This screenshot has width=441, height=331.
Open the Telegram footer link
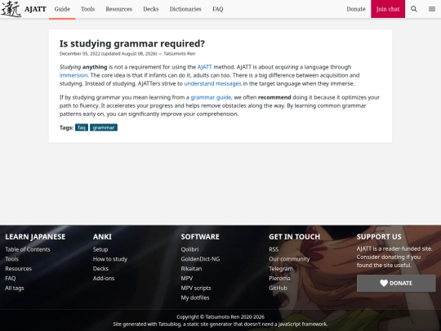coord(281,269)
